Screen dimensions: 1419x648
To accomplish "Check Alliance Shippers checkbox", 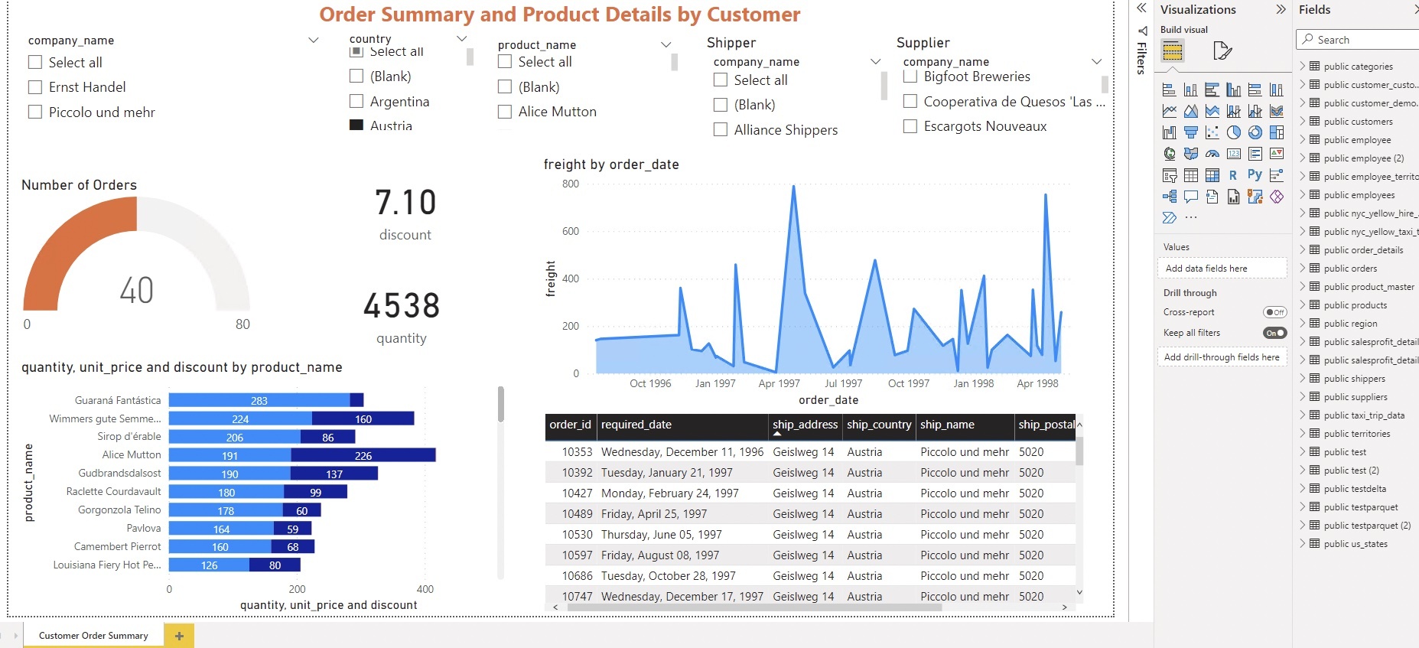I will coord(721,130).
